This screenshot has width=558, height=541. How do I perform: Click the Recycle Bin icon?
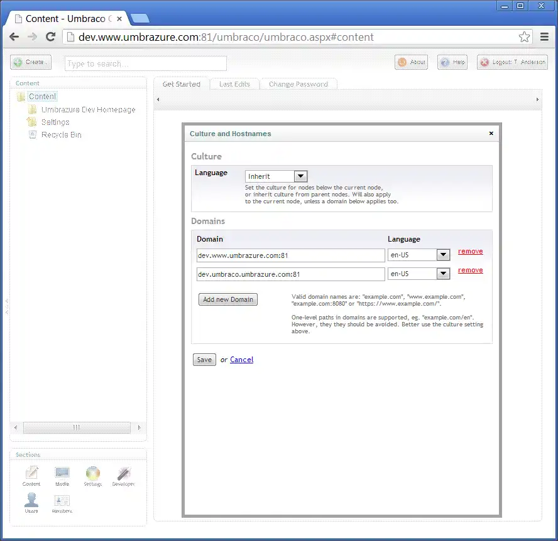[x=33, y=135]
